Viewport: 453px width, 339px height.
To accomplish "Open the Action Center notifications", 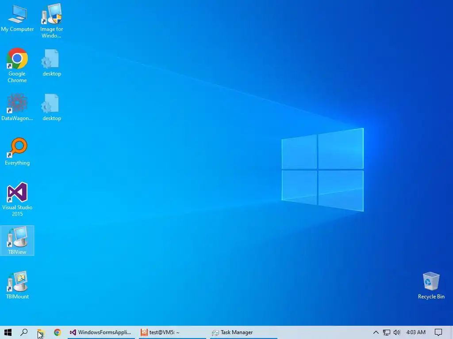I will coord(438,332).
